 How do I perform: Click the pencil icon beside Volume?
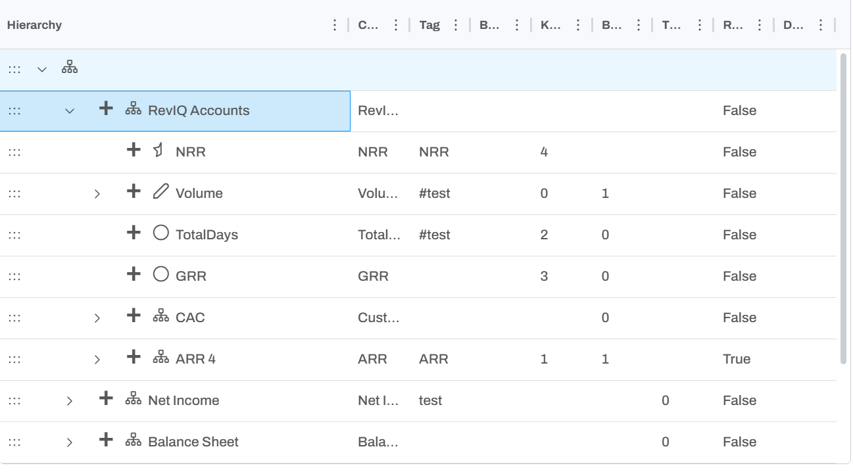[x=160, y=192]
